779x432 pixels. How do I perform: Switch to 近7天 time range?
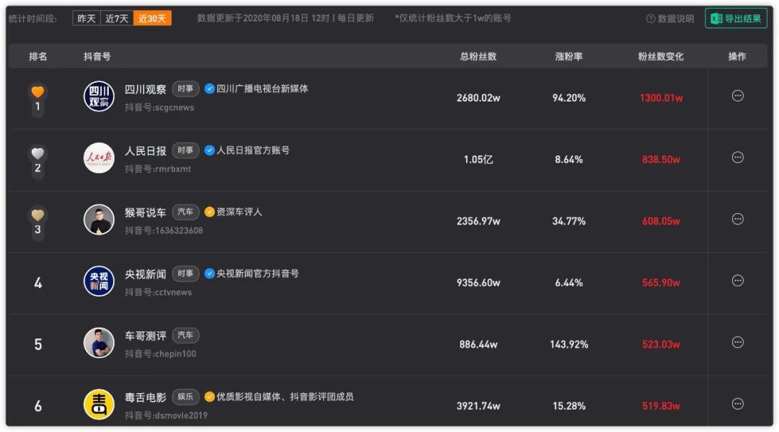(x=116, y=18)
